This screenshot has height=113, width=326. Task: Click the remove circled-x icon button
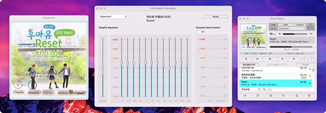coord(309,95)
